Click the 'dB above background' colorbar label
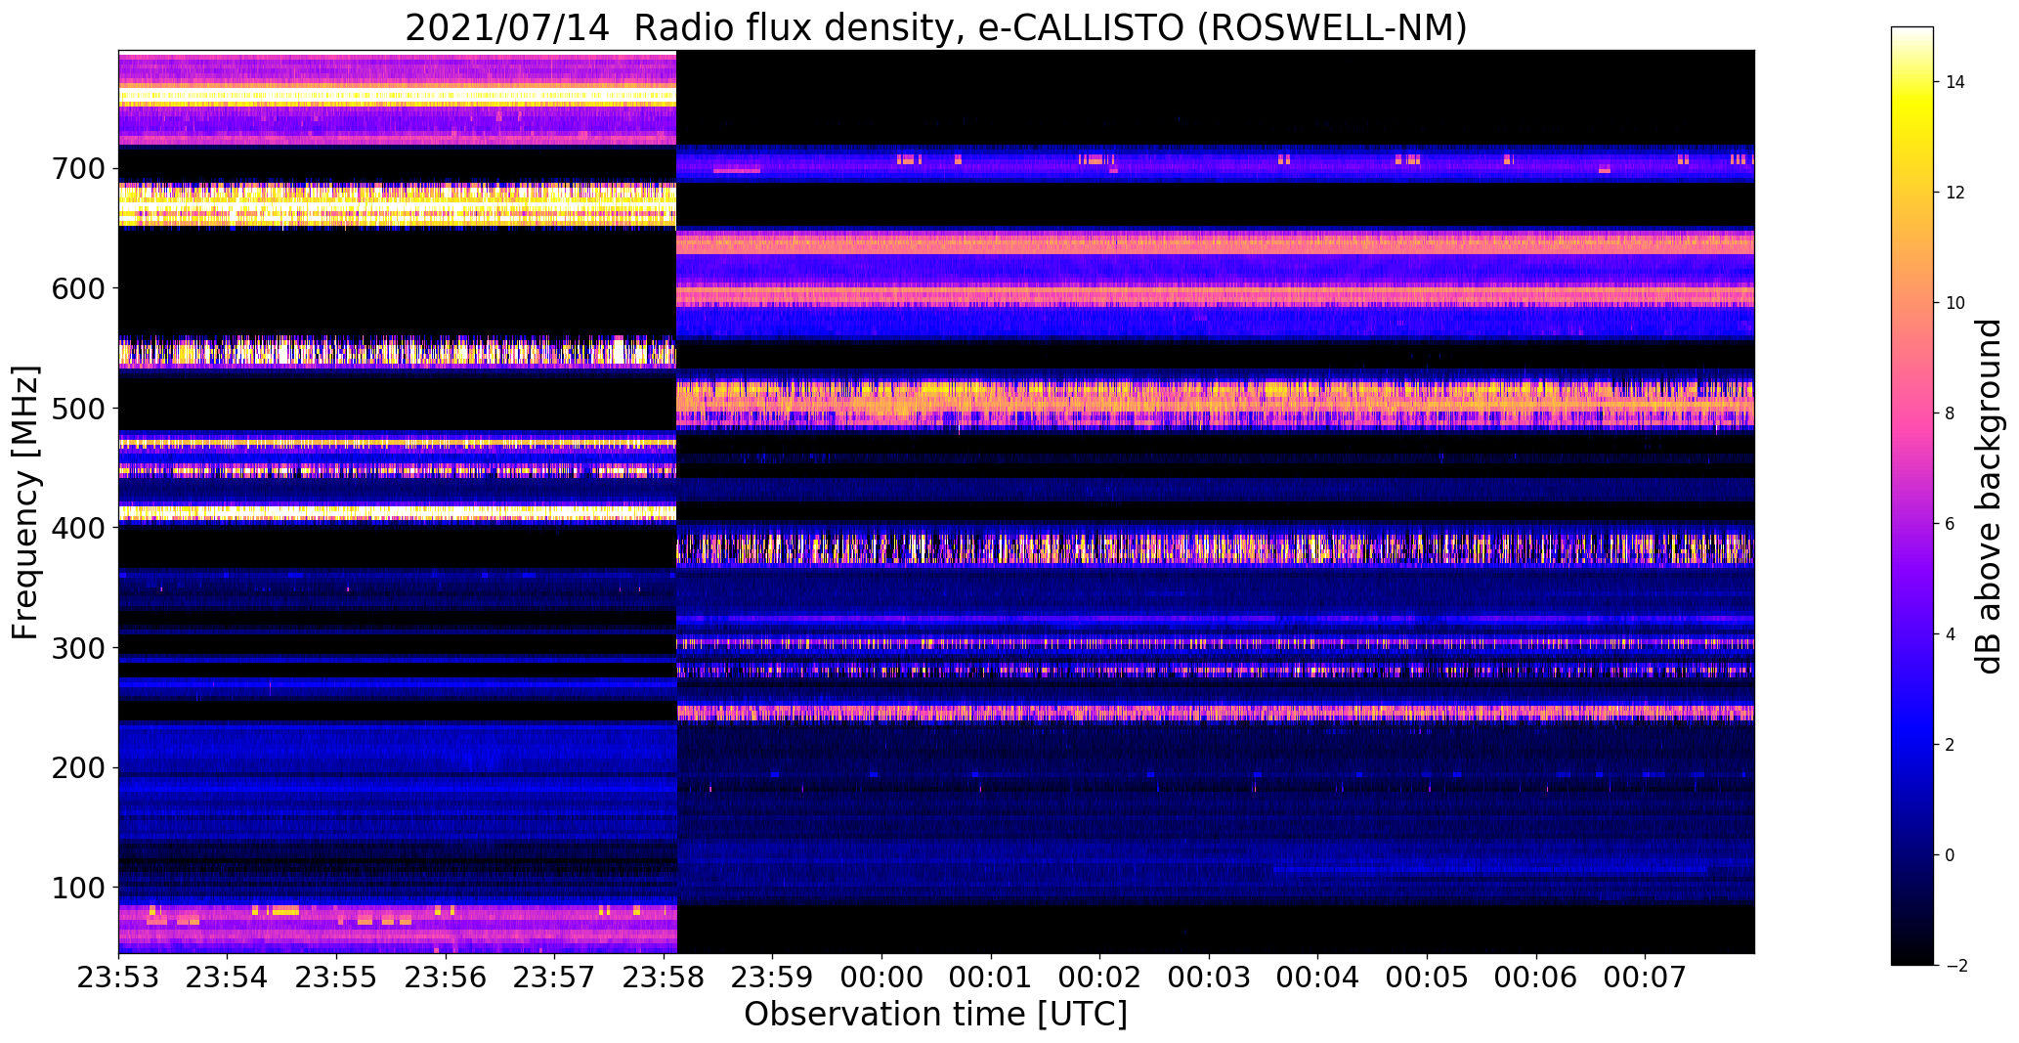Viewport: 2019px width, 1043px height. pos(1989,497)
